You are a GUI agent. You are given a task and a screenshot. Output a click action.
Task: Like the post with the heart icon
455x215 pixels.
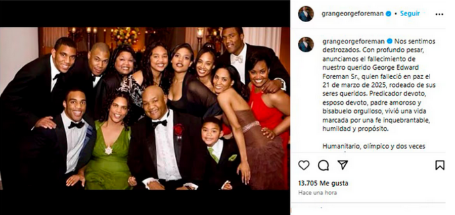(304, 165)
